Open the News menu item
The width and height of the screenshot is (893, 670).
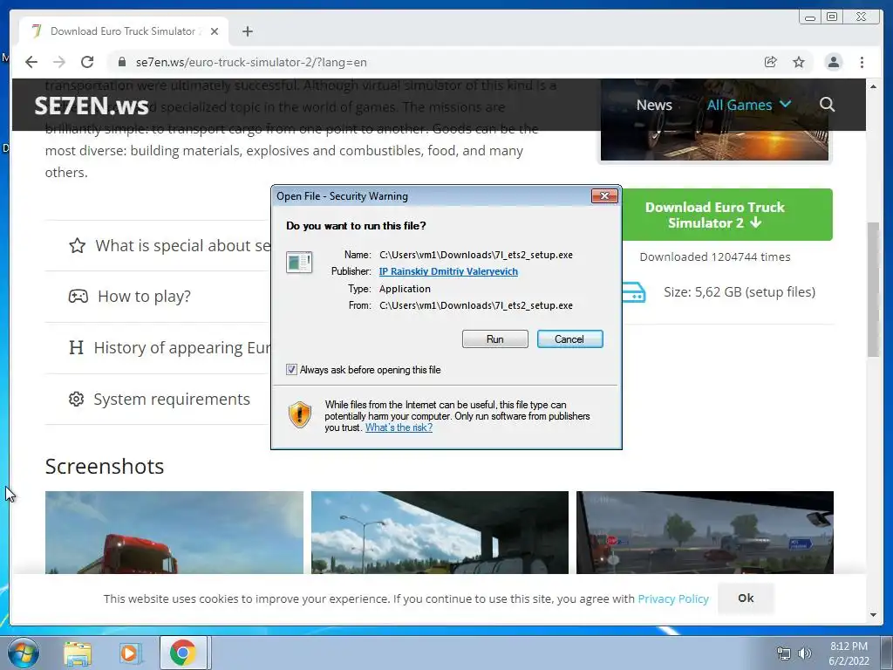[654, 105]
